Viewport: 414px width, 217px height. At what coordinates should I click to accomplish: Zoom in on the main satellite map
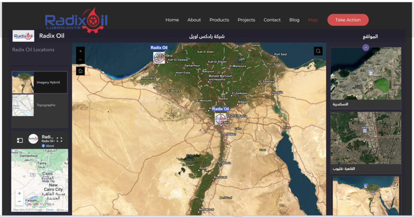pos(80,51)
